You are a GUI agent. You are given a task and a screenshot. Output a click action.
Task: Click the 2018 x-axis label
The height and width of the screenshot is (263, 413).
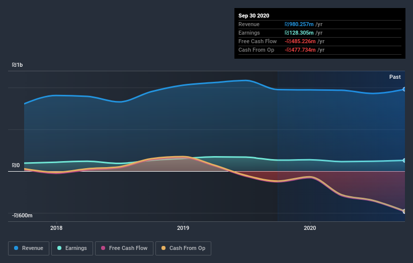point(56,228)
